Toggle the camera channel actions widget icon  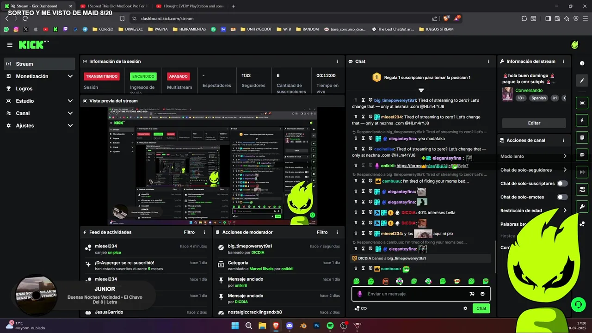coord(582,189)
